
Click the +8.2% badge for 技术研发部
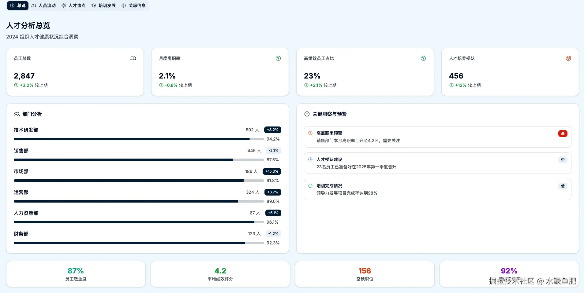(272, 130)
